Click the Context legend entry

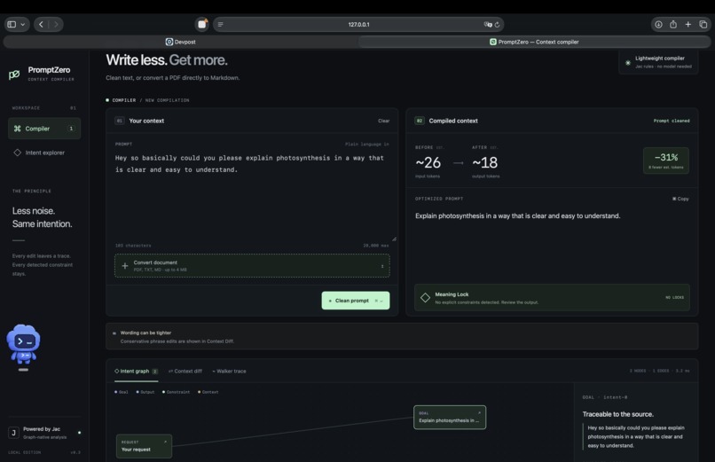(x=208, y=392)
